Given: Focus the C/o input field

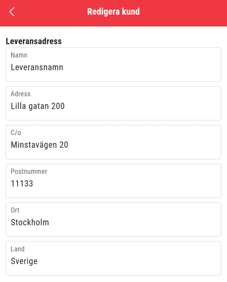Looking at the screenshot, I should (x=114, y=142).
